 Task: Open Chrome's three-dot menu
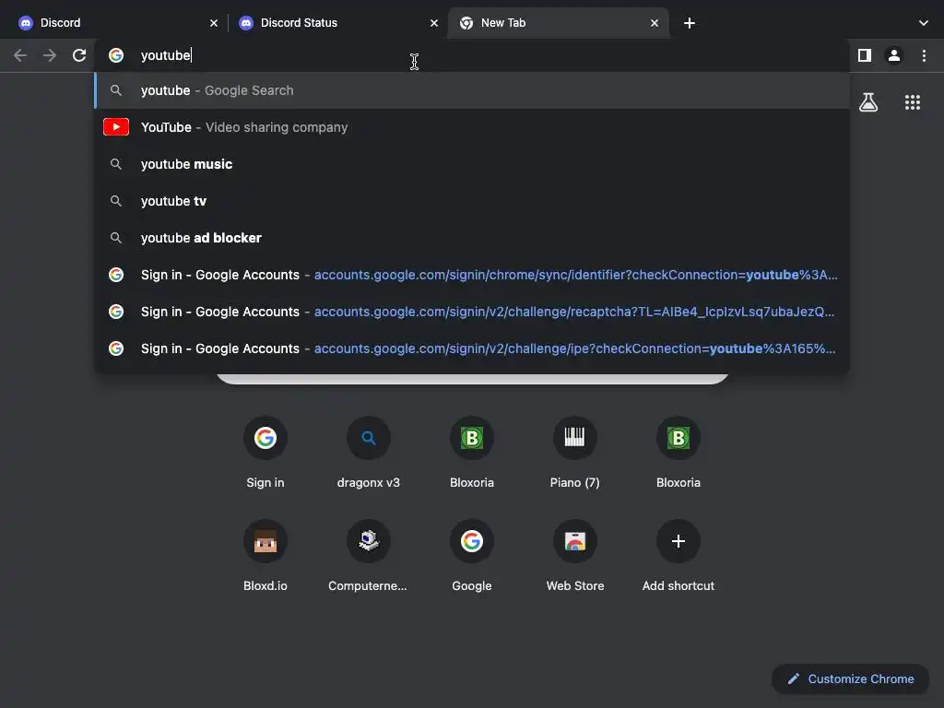pos(924,55)
